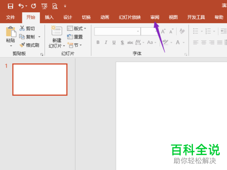Open the 版式 layout dropdown

click(77, 28)
